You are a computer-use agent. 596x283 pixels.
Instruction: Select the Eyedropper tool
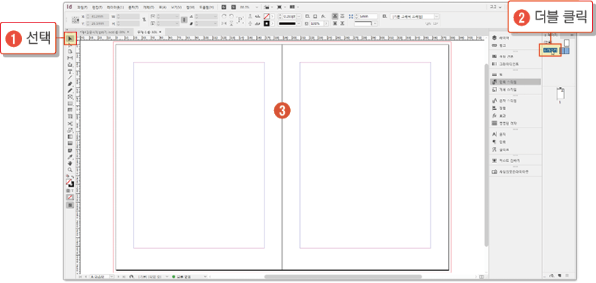pyautogui.click(x=70, y=156)
